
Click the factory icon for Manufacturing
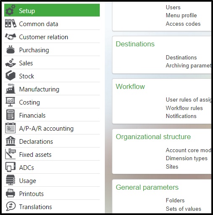[11, 89]
